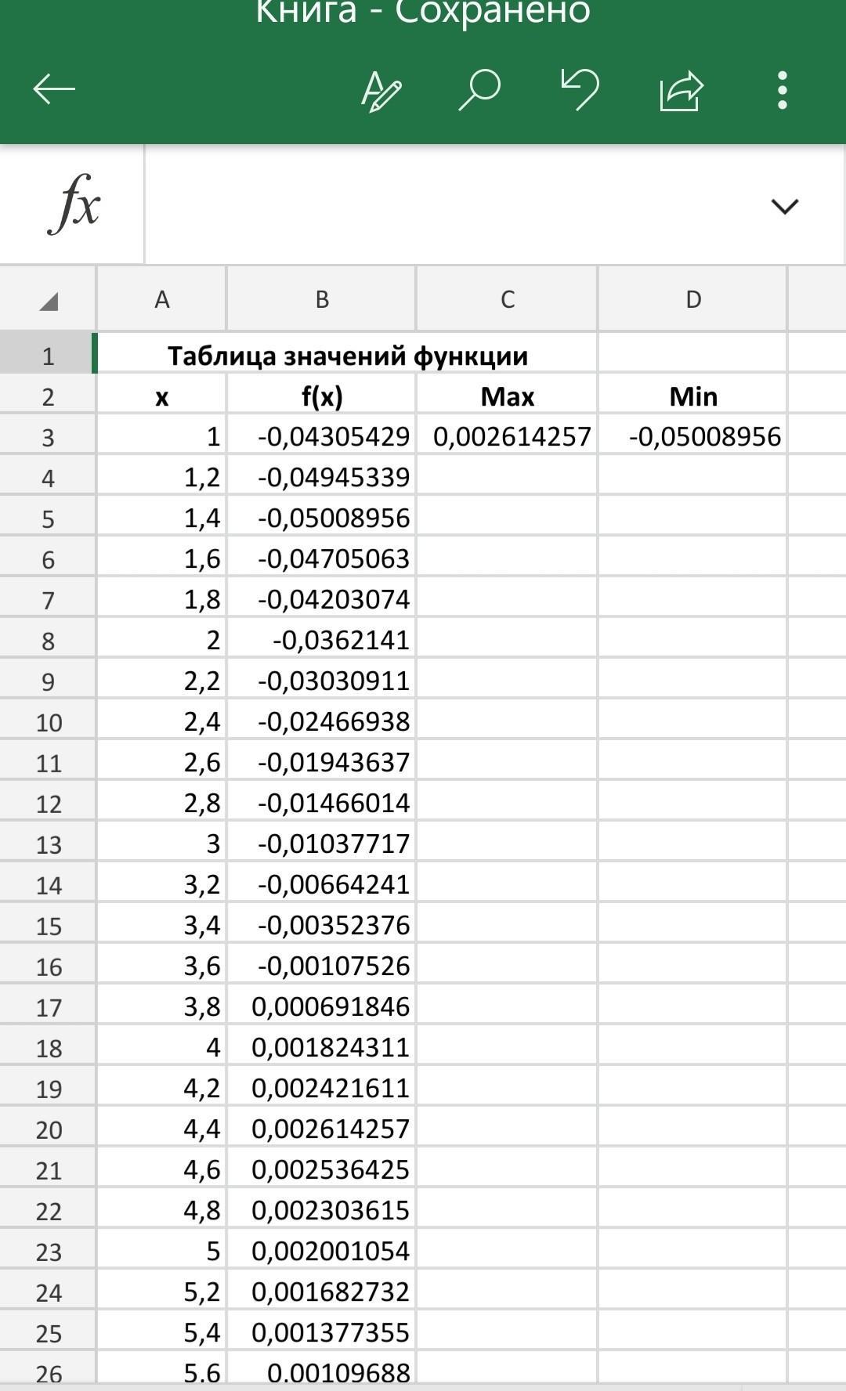Select column D header
The height and width of the screenshot is (1391, 846).
[692, 299]
